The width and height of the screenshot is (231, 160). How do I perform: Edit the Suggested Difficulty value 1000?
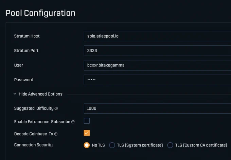pos(157,108)
